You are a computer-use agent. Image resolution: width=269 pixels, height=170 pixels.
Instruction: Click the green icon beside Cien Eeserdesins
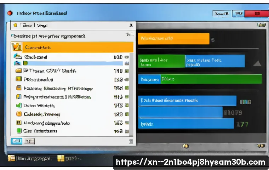coord(19,131)
